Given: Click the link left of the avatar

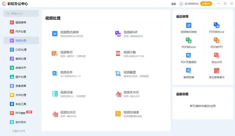Looking at the screenshot, I should pos(174,4).
